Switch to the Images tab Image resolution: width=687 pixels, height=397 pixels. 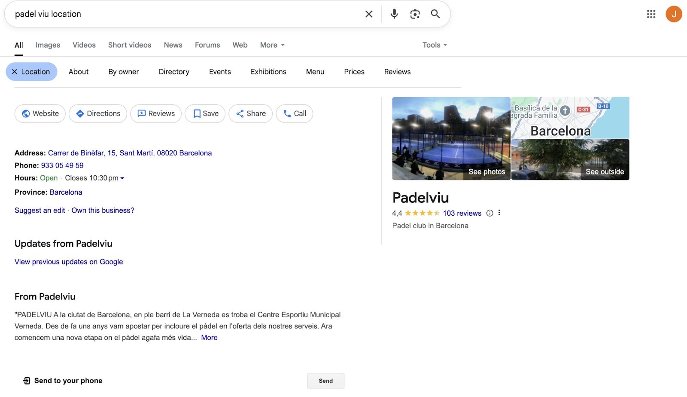tap(48, 45)
